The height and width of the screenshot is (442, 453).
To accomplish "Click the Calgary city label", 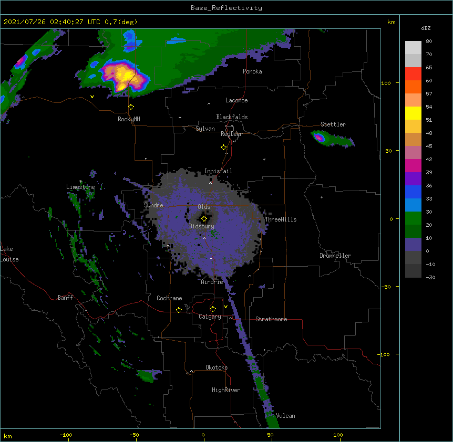I will (x=210, y=317).
